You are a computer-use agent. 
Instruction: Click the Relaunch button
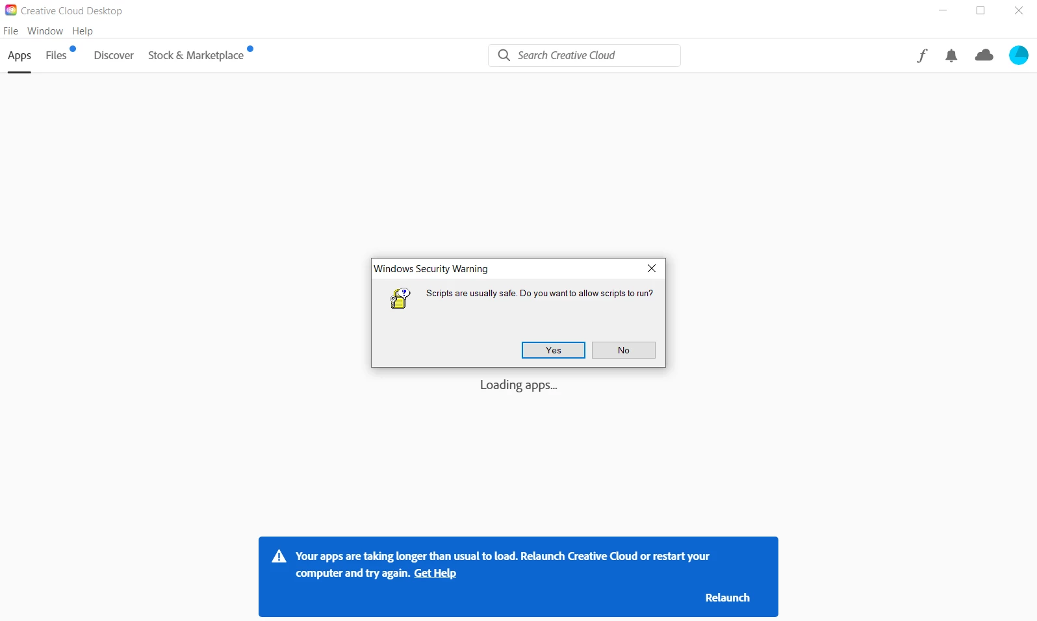click(x=728, y=598)
